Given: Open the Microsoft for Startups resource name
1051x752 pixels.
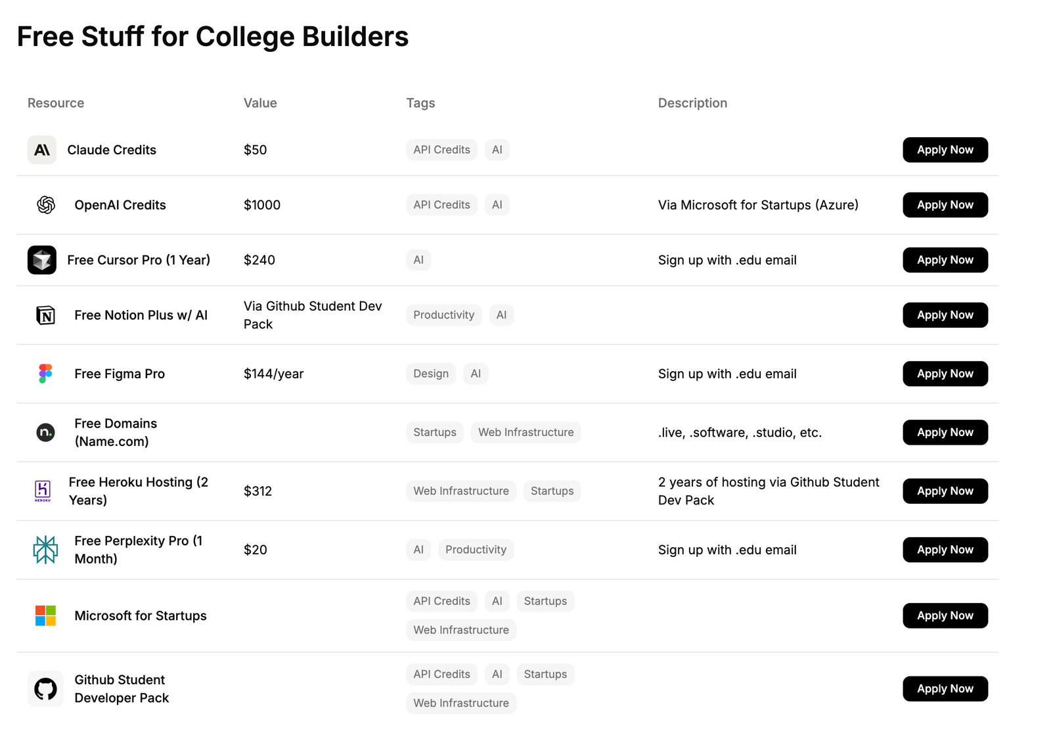Looking at the screenshot, I should (x=141, y=615).
